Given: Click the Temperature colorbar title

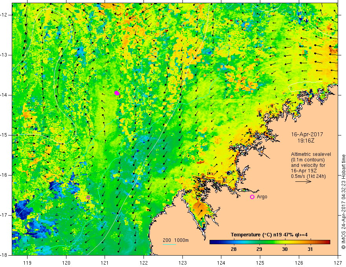Looking at the screenshot, I should (269, 235).
